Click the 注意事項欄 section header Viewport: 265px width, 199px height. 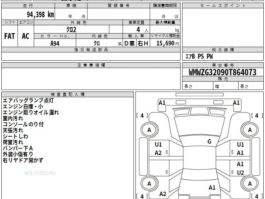pos(91,65)
